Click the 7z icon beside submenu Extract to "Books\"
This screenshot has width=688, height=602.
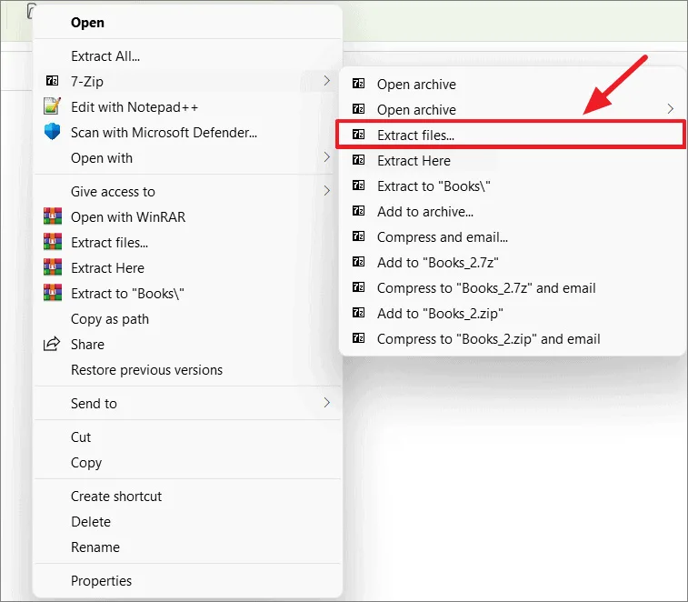point(358,186)
